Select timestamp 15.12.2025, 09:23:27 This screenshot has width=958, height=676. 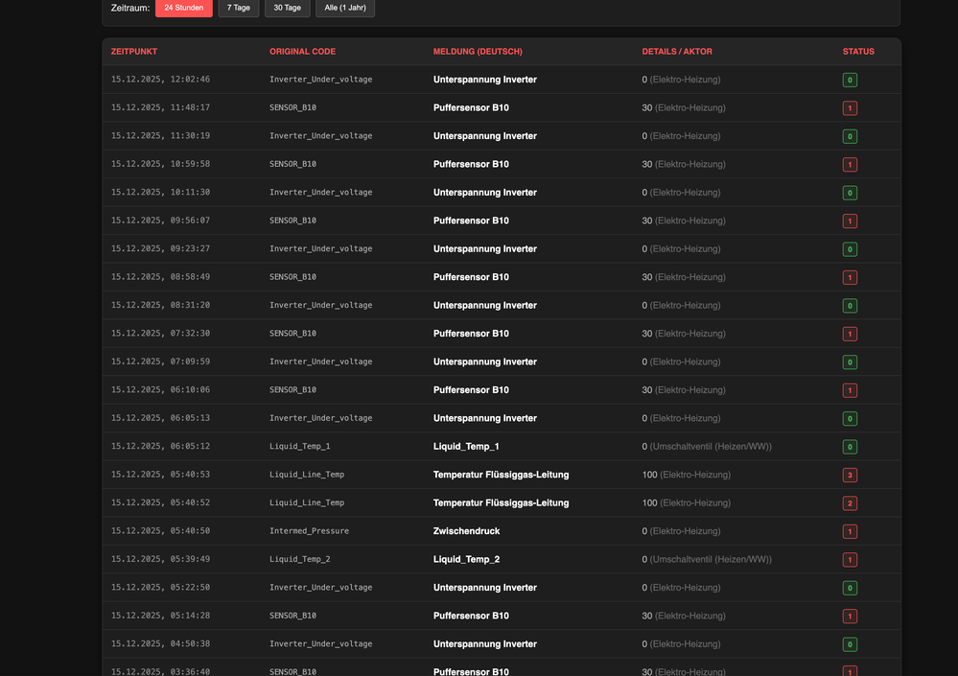pos(160,249)
